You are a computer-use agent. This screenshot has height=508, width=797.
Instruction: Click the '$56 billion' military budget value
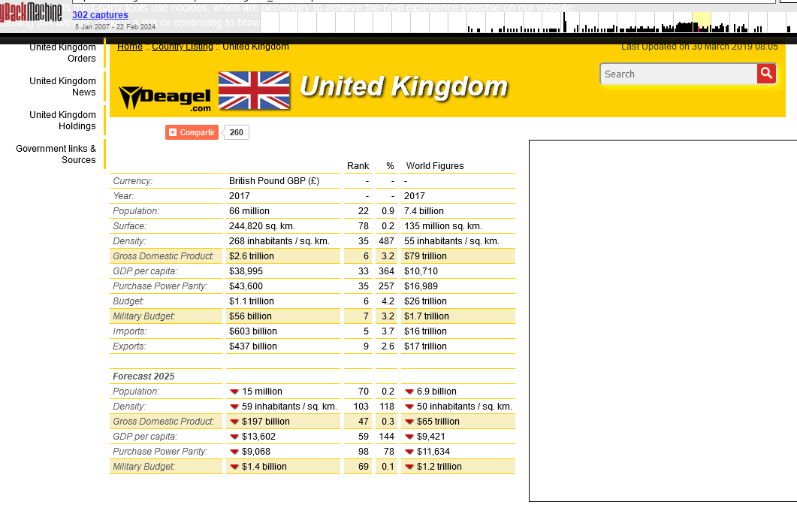(250, 316)
